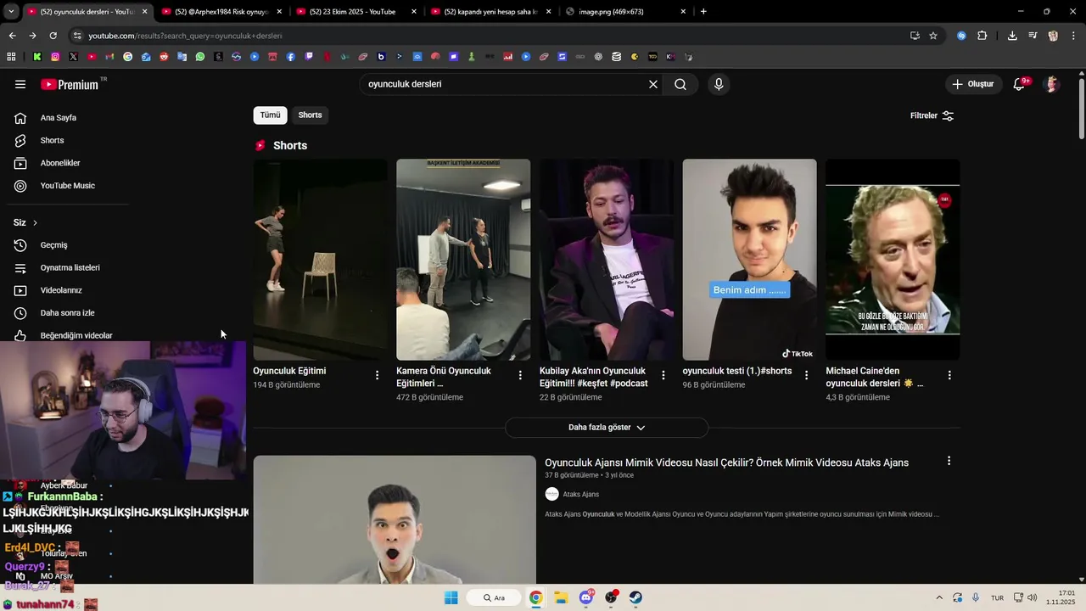Screen dimensions: 1086x611
Task: Open the Google bookmark
Action: coord(128,57)
